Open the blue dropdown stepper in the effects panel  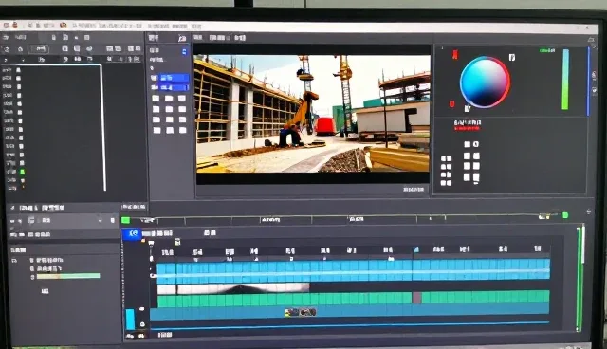click(184, 51)
